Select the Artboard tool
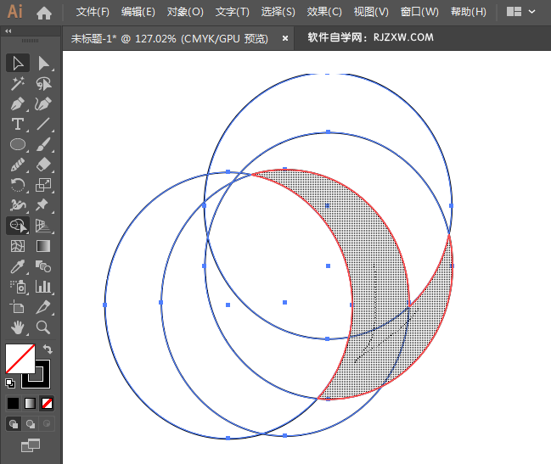 [18, 307]
